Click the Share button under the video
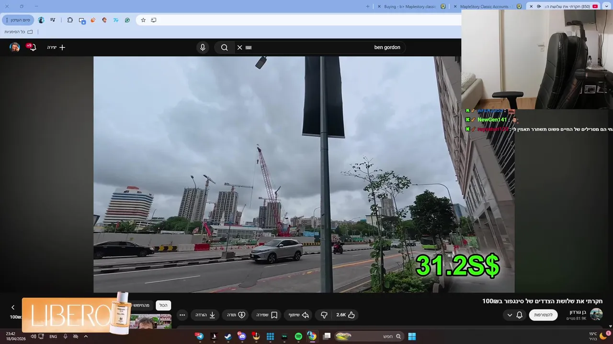The width and height of the screenshot is (613, 344). point(298,315)
